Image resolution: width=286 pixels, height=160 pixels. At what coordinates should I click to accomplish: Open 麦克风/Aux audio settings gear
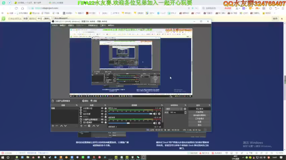159,114
